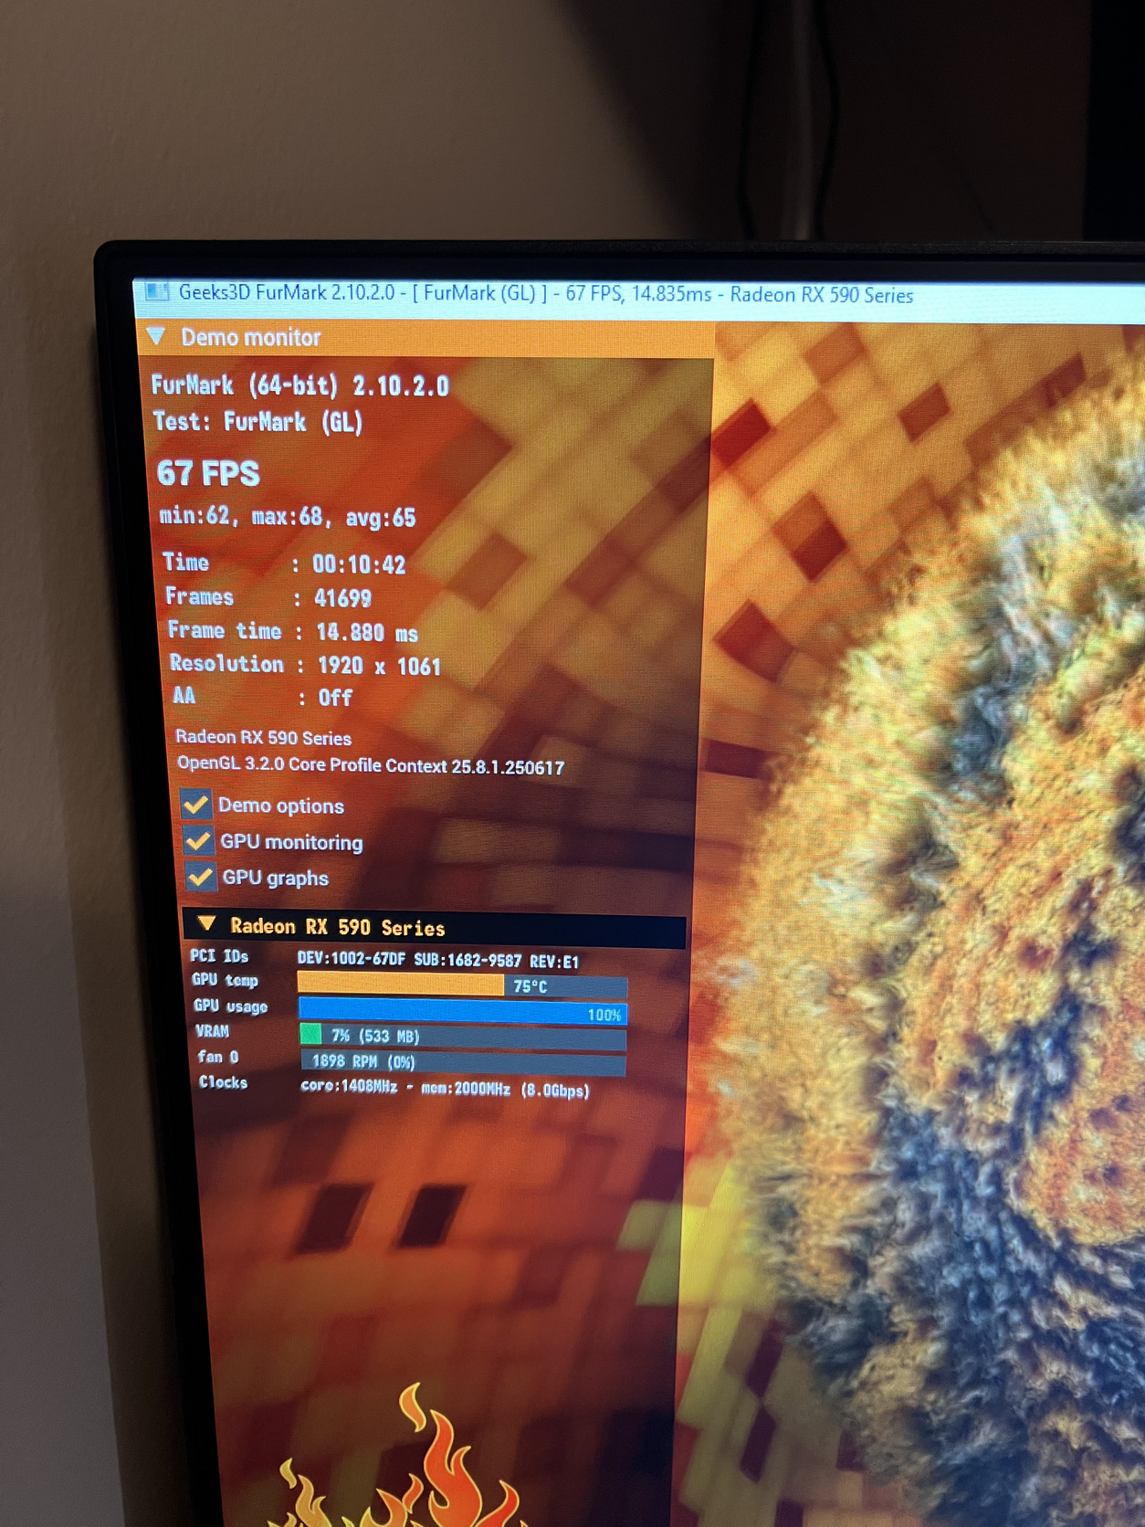The height and width of the screenshot is (1527, 1145).
Task: Click the 67 FPS readout
Action: click(x=208, y=473)
